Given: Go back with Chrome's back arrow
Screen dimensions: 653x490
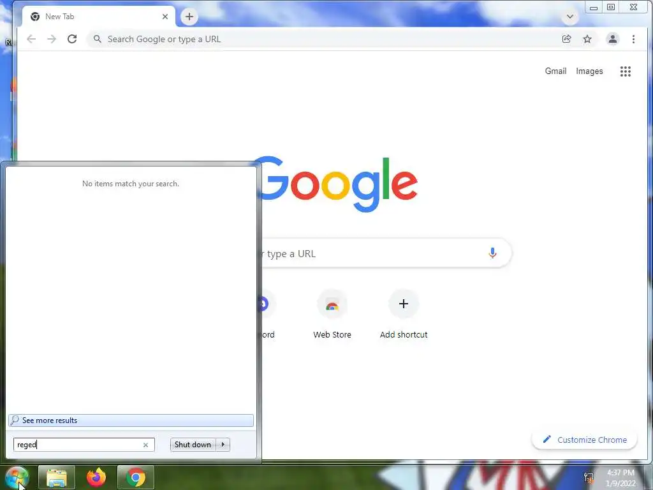Looking at the screenshot, I should [x=31, y=39].
